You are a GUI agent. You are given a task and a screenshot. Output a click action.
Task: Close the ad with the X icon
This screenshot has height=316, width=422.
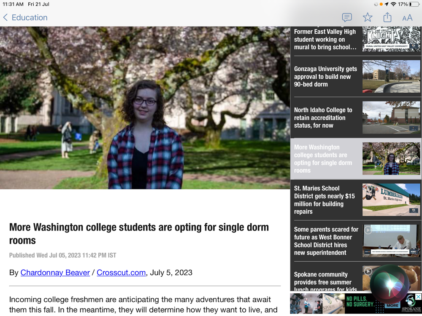coord(418,297)
